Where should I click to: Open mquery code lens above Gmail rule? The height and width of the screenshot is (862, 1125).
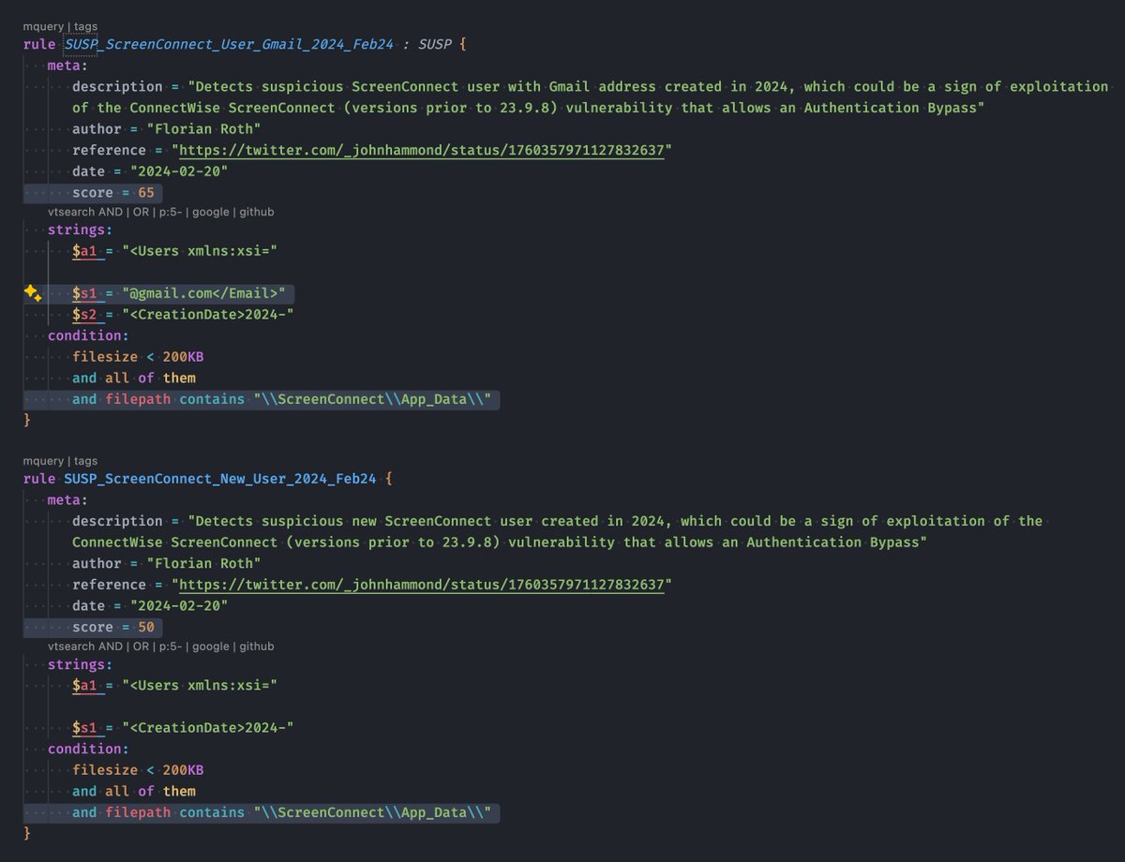tap(44, 26)
